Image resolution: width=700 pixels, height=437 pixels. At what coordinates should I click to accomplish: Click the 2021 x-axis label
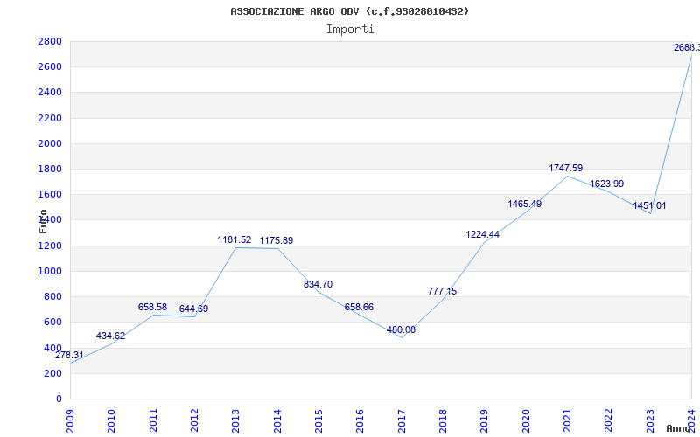[567, 420]
